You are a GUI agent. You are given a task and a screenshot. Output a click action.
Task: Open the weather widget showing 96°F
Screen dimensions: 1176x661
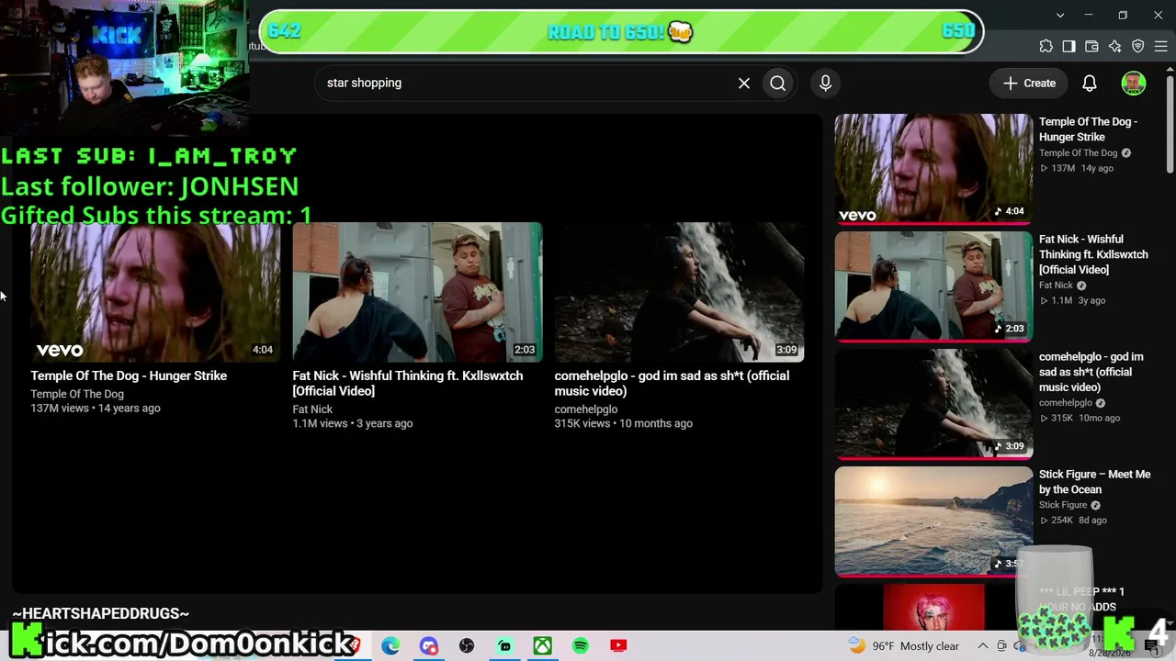[x=903, y=645]
